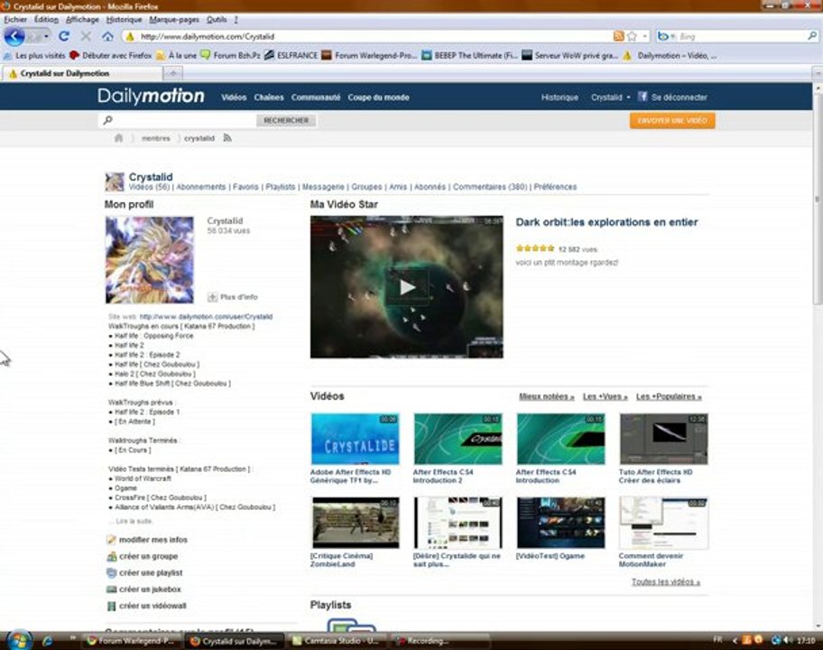This screenshot has height=650, width=823.
Task: Bookmark page with the star icon
Action: pyautogui.click(x=632, y=36)
